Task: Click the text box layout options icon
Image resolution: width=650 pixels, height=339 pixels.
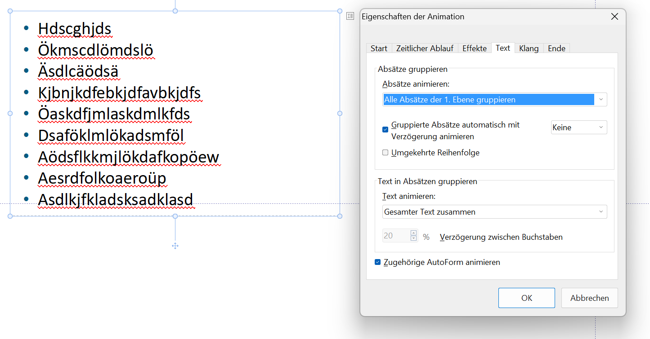Action: click(x=350, y=16)
